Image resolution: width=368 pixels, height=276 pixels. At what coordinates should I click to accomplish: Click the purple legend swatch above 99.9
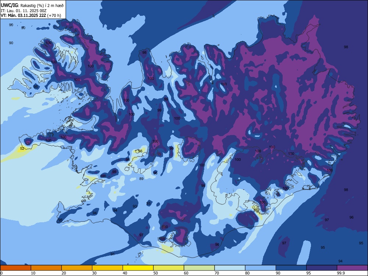[x=352, y=268]
